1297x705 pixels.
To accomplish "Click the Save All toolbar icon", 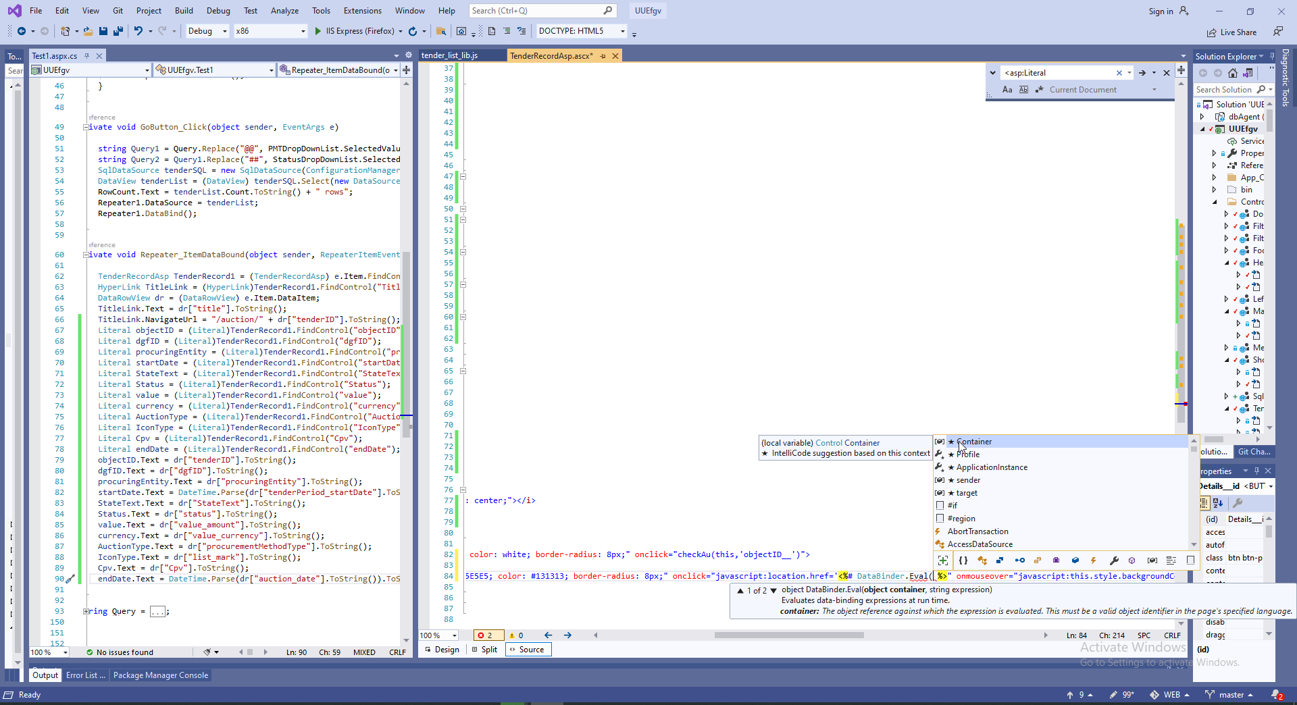I will [x=118, y=31].
